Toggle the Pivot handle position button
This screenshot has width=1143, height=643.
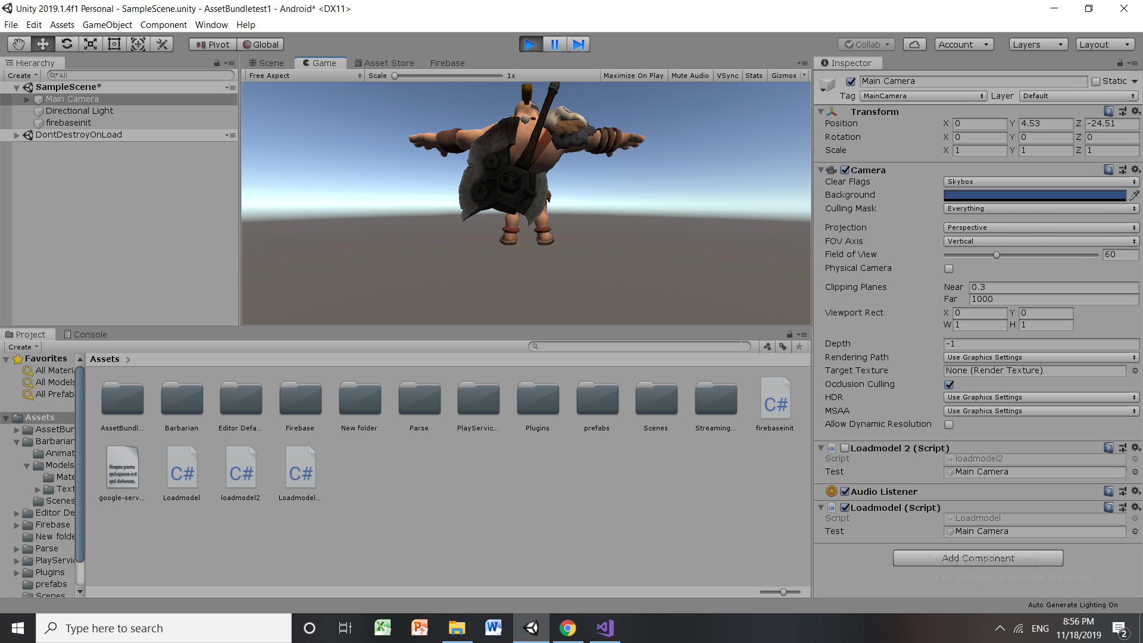tap(213, 45)
